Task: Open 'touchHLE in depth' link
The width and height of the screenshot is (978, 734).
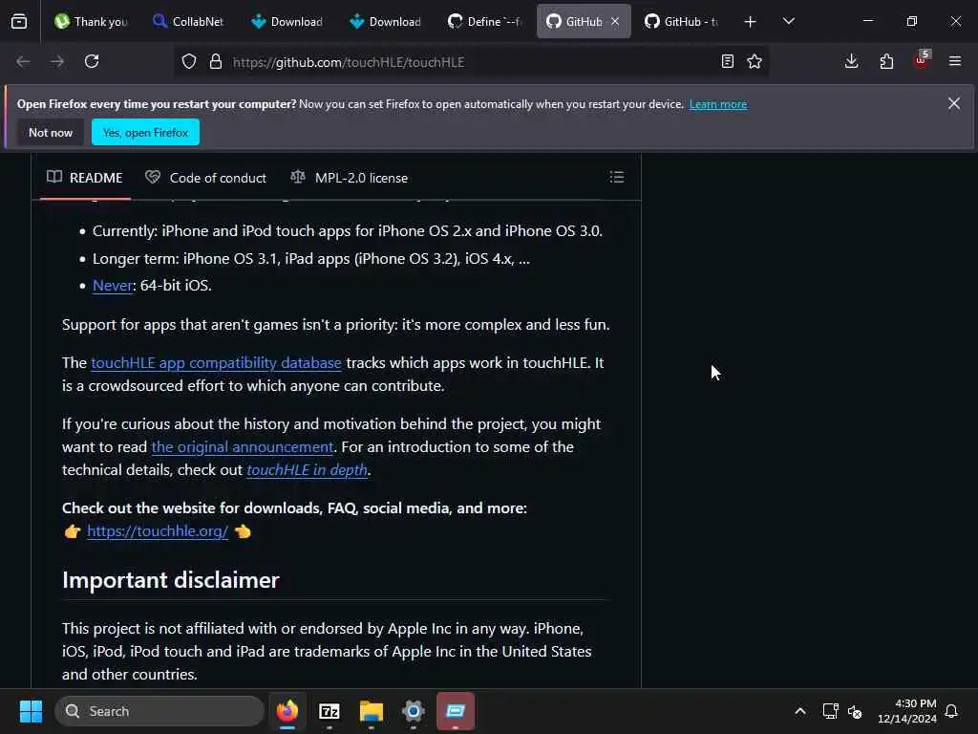Action: tap(307, 470)
